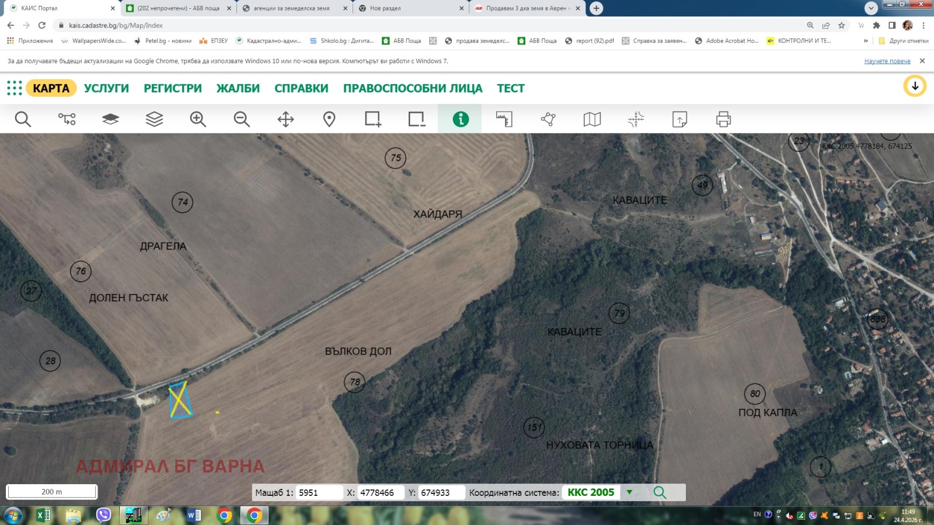The height and width of the screenshot is (525, 934).
Task: Open Excel from the taskbar
Action: point(43,515)
